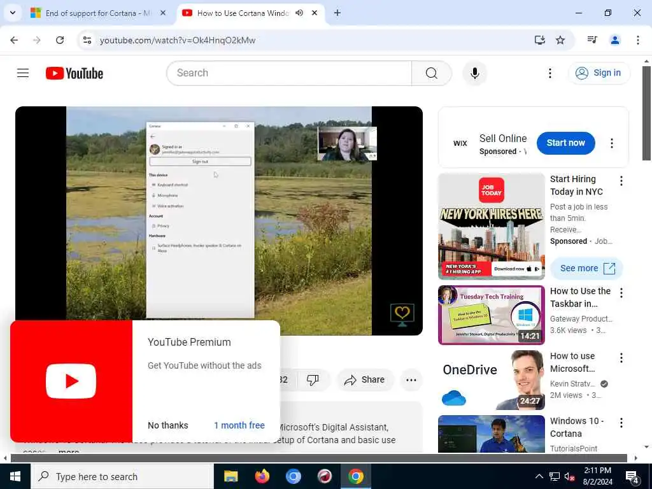This screenshot has height=489, width=652.
Task: Dislike the video with thumbs-down
Action: (x=313, y=379)
